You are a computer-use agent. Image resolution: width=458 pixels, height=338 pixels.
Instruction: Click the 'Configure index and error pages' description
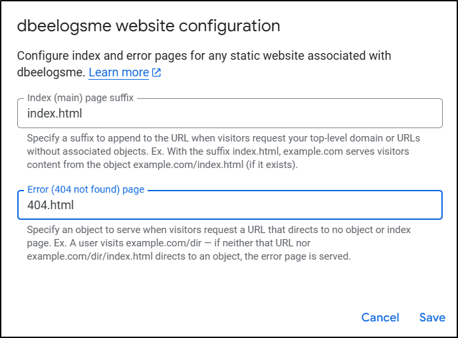[203, 55]
